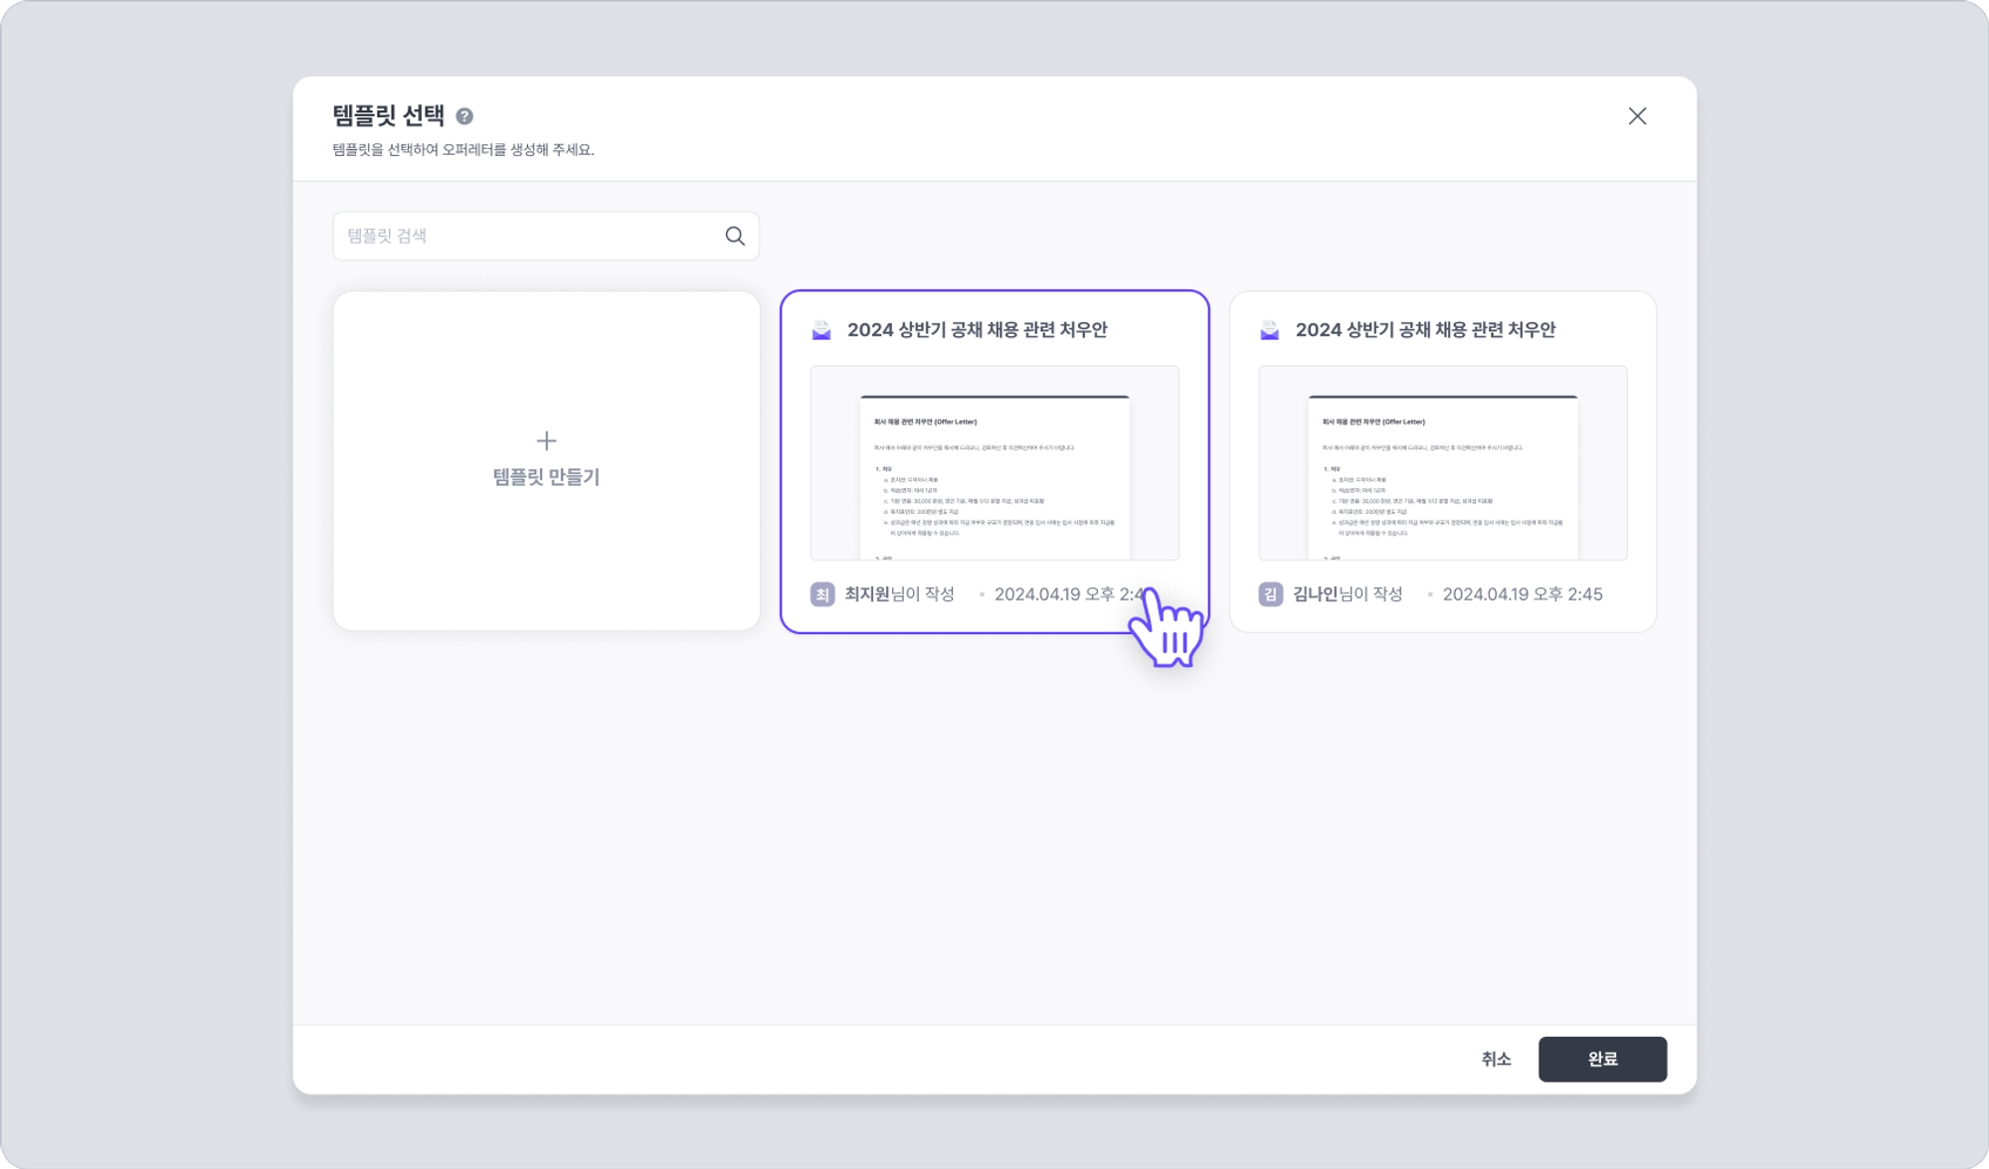This screenshot has height=1169, width=1989.
Task: Click the search magnifier icon
Action: tap(735, 236)
